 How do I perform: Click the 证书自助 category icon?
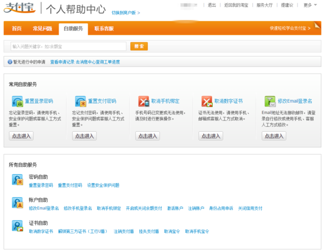[x=17, y=226]
